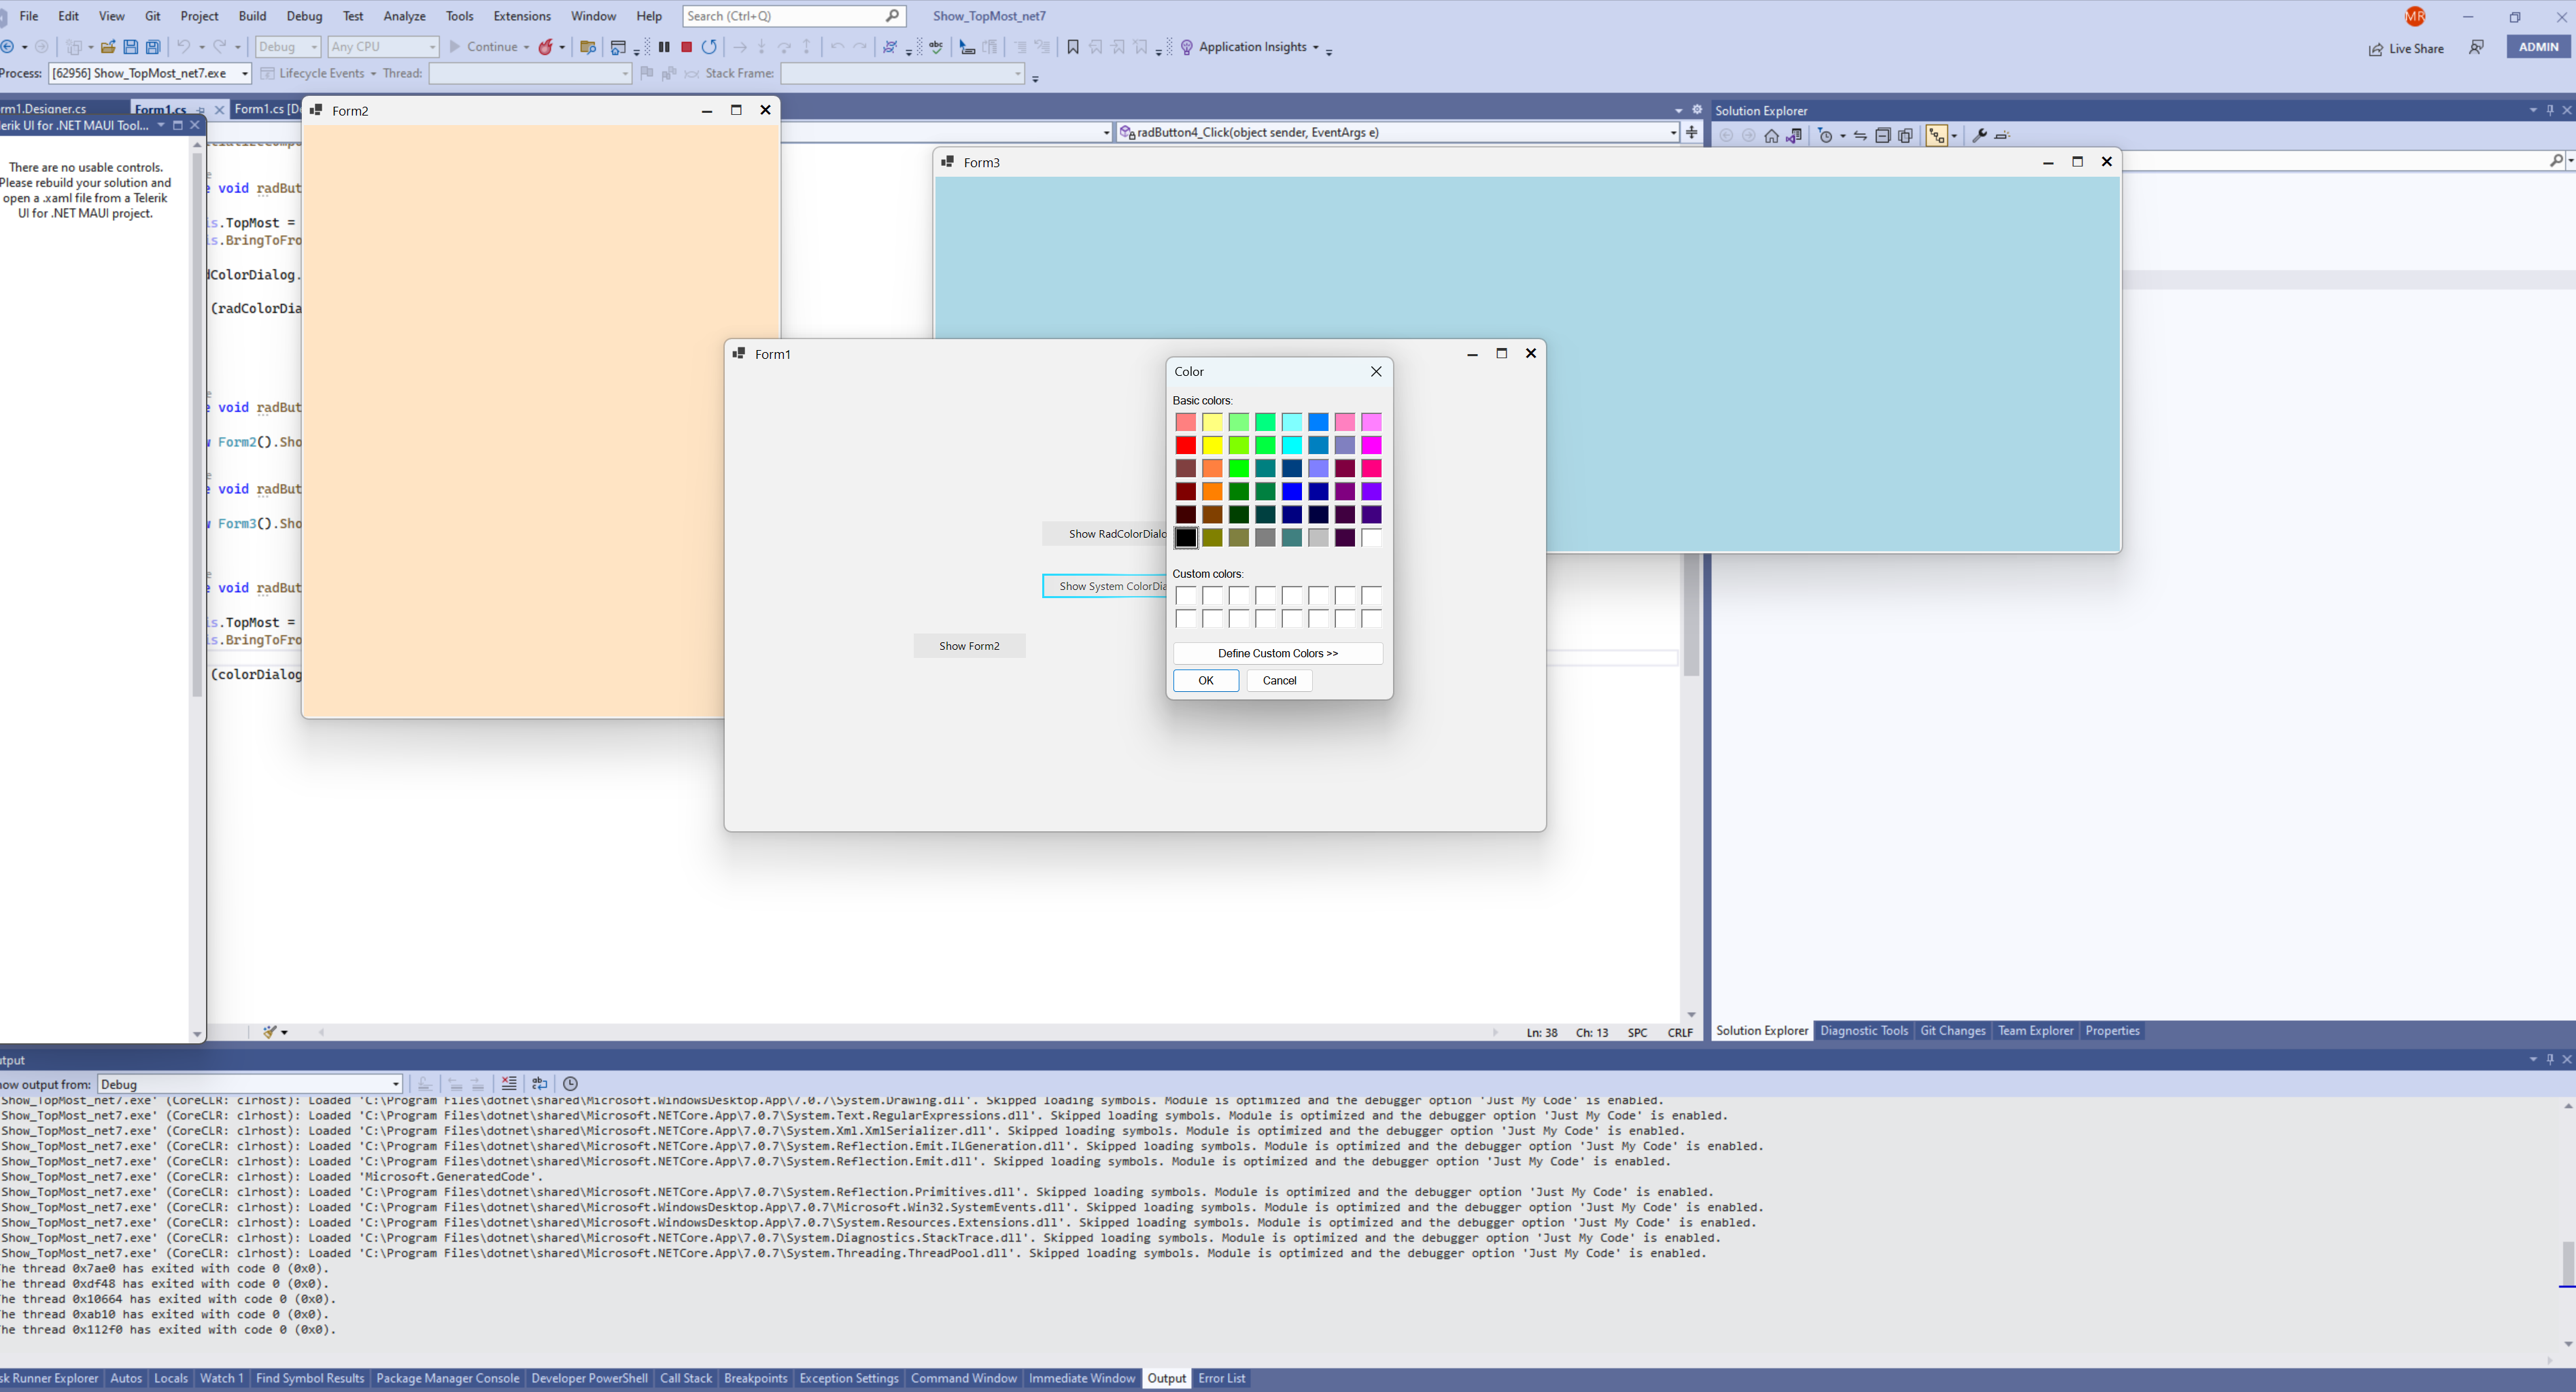The width and height of the screenshot is (2576, 1392).
Task: Stop debugging with the red square
Action: coord(686,47)
